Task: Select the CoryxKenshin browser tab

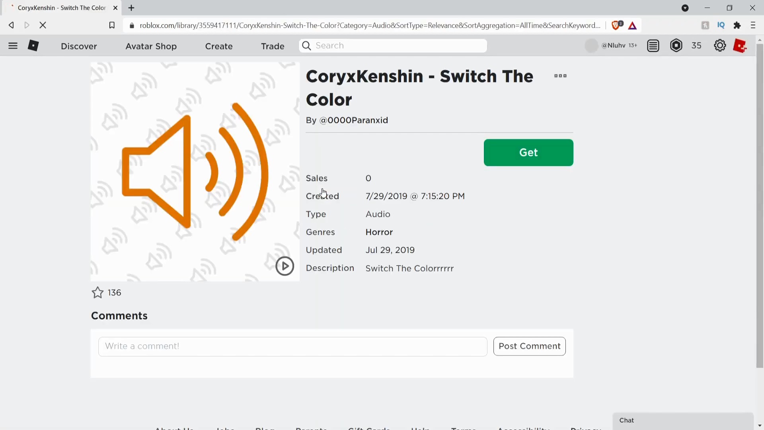Action: [62, 8]
